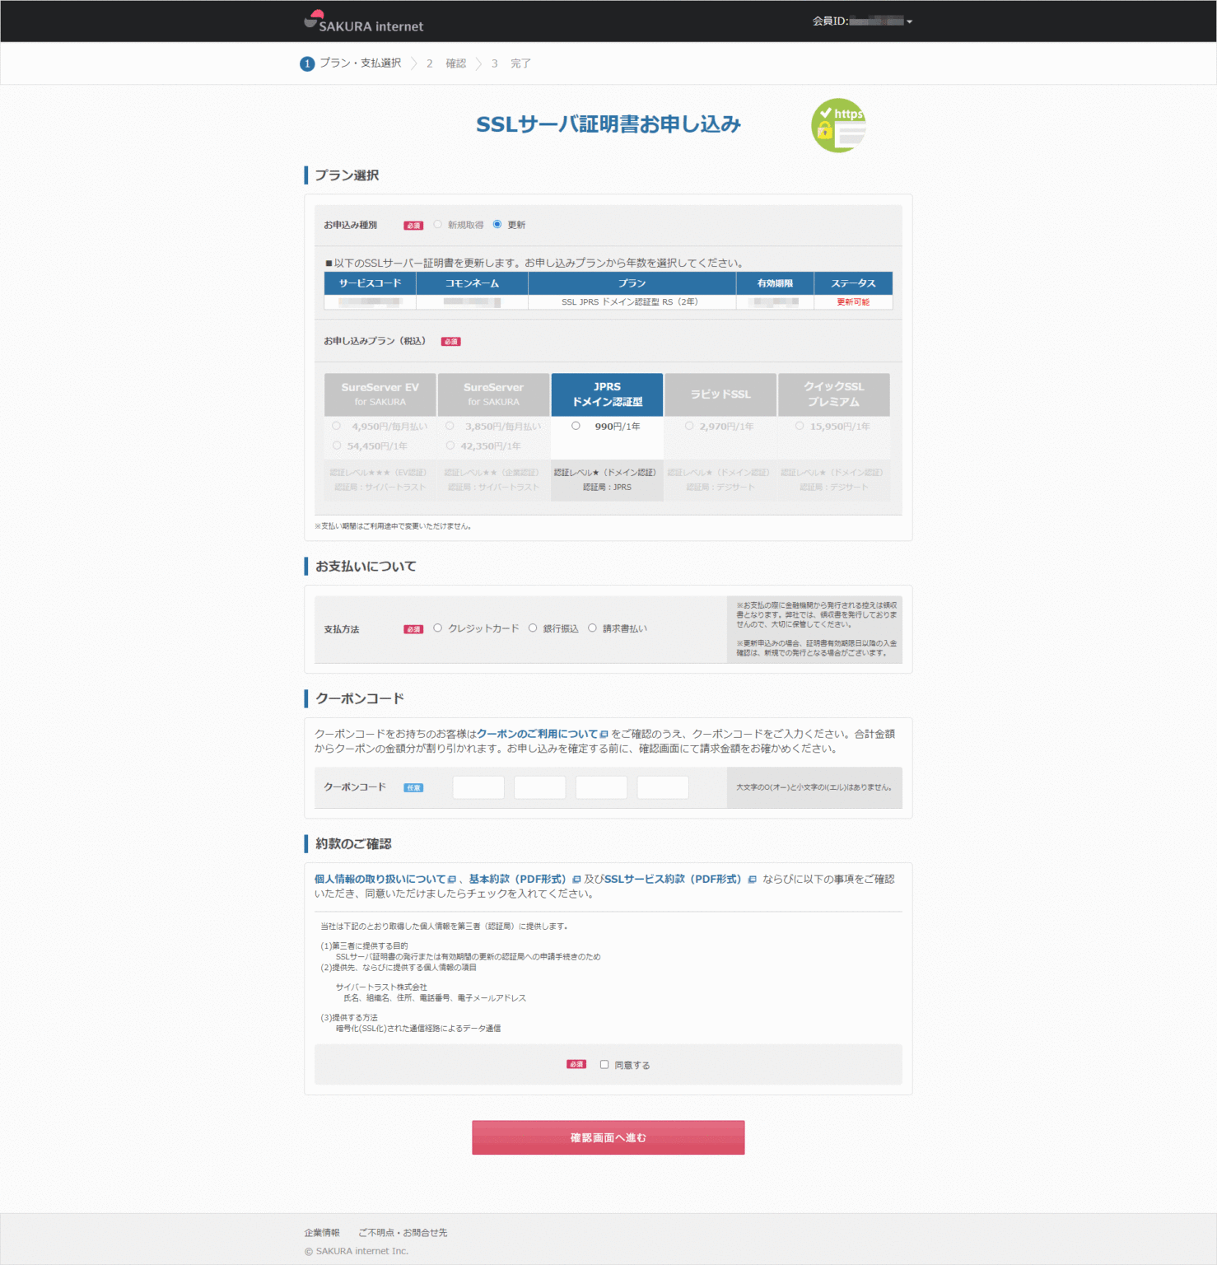Click popup icon beside 個人情報の取り扱いについて
This screenshot has height=1265, width=1217.
(450, 879)
